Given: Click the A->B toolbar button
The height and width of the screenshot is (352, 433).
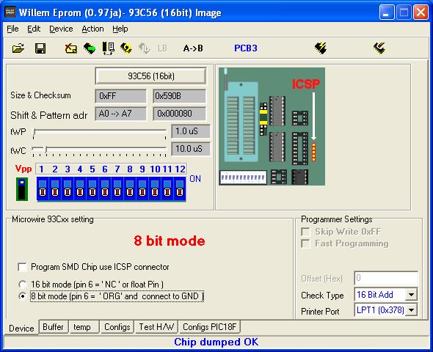Looking at the screenshot, I should pyautogui.click(x=193, y=48).
